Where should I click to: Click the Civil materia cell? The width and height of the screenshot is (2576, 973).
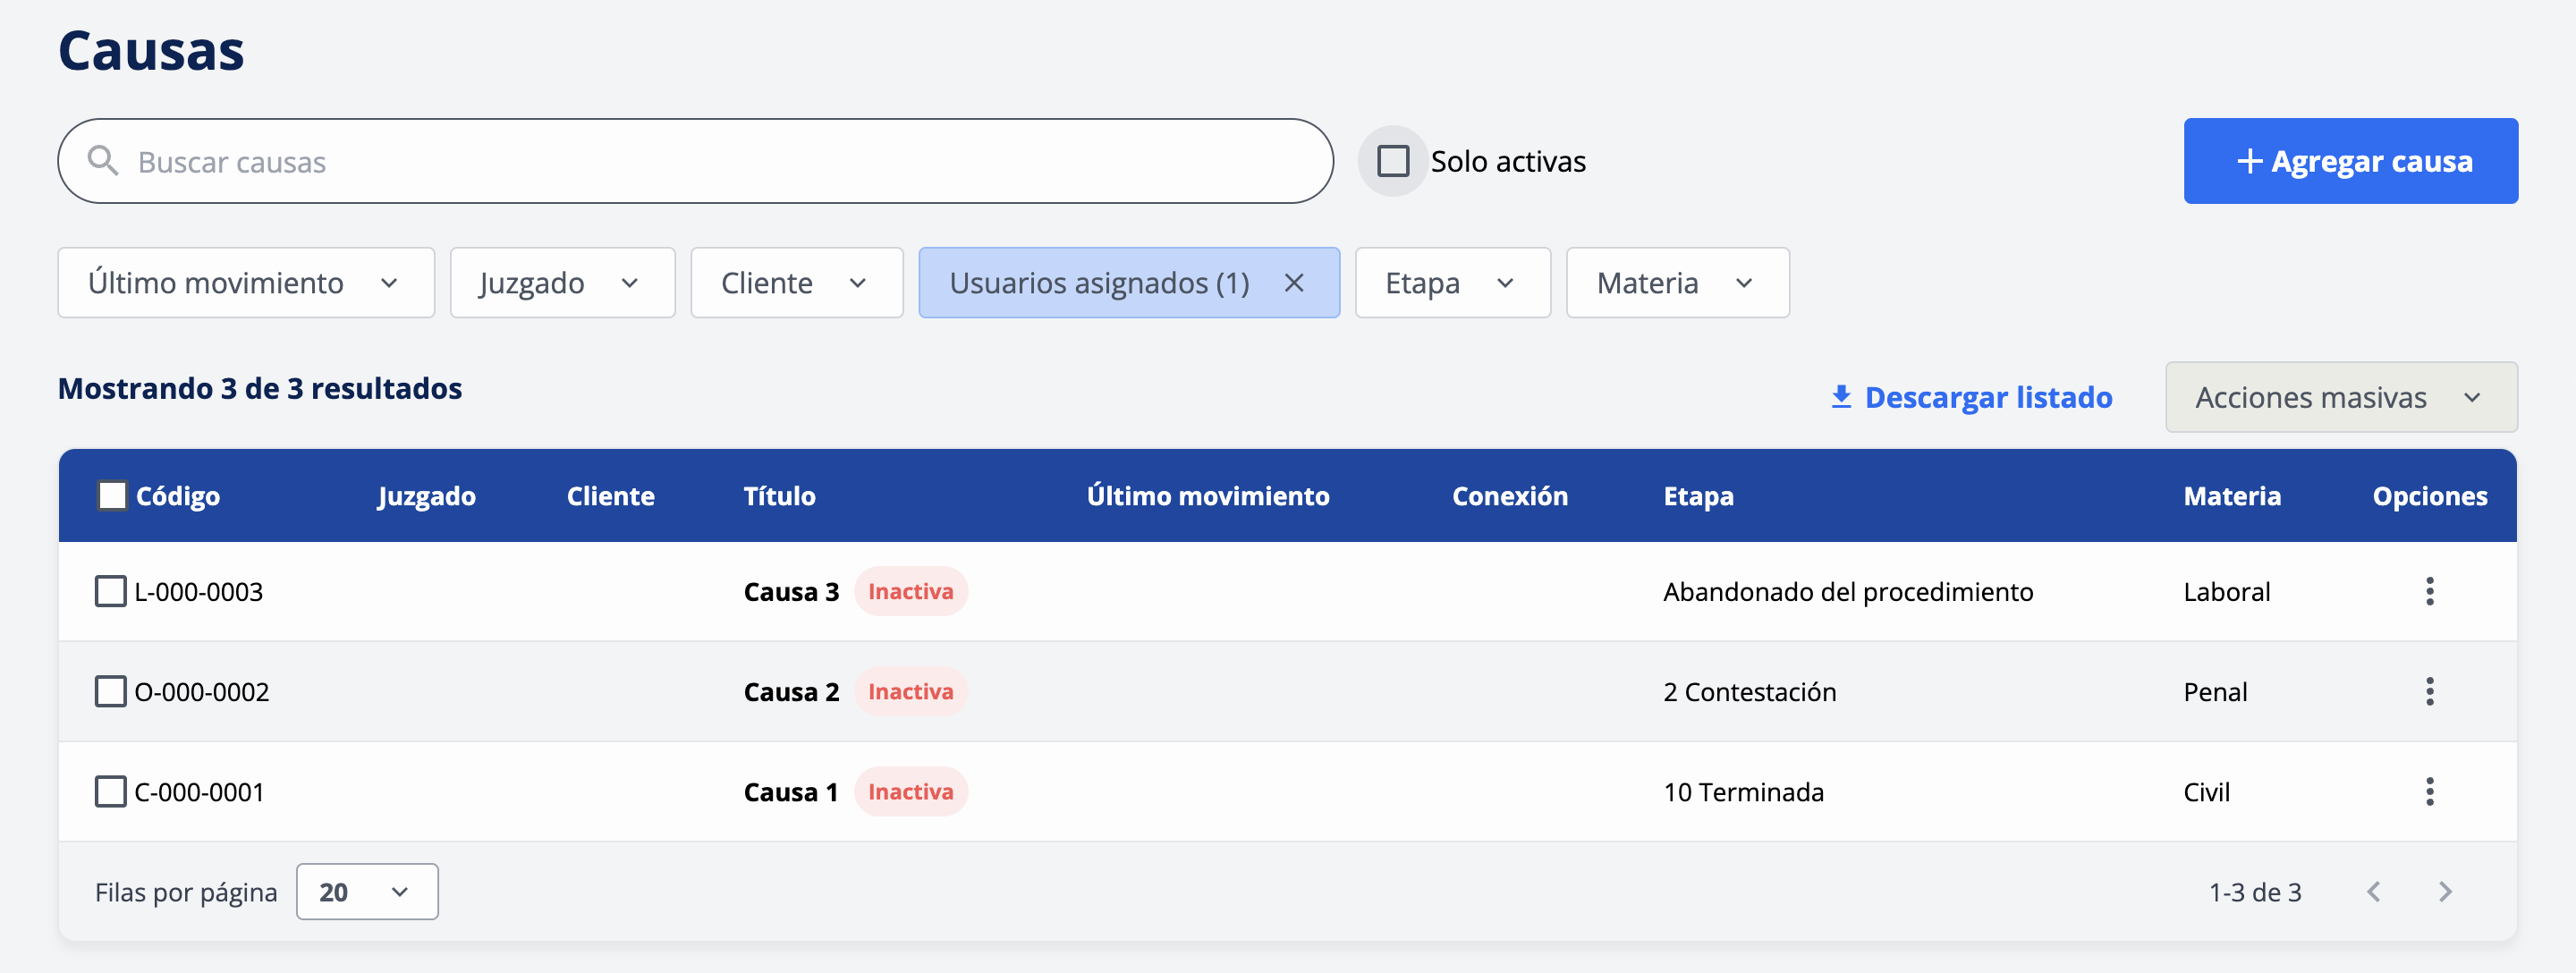[x=2206, y=792]
